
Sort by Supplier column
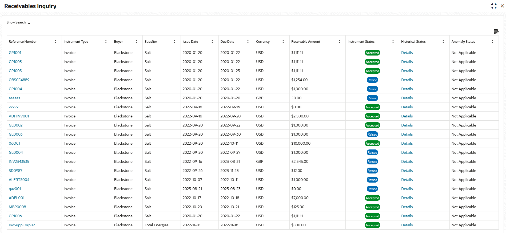click(174, 42)
